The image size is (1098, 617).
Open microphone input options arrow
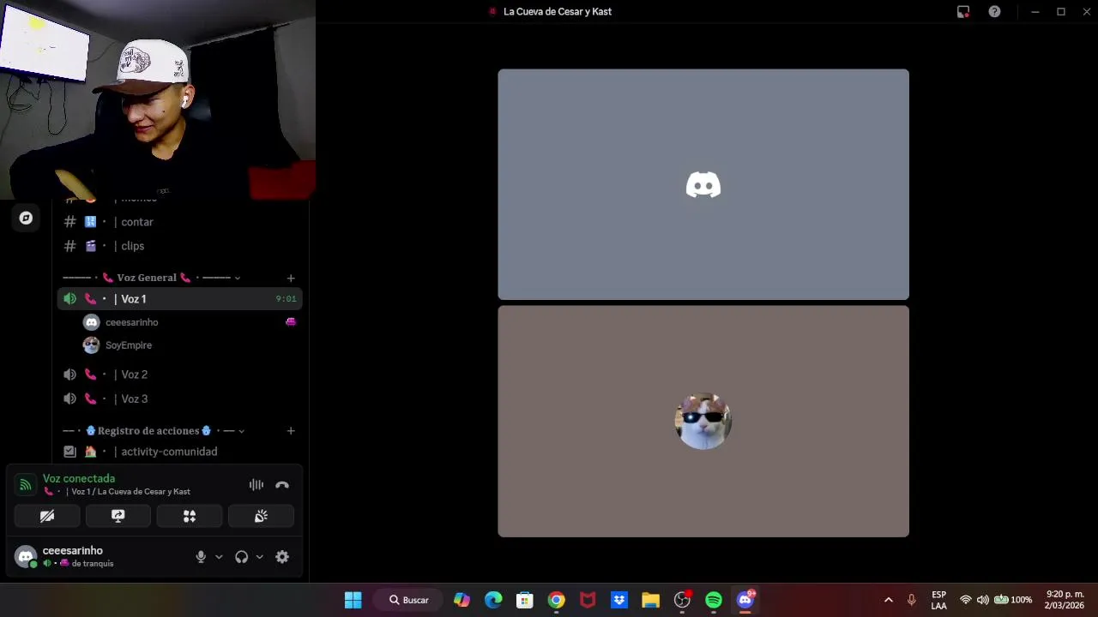(x=219, y=557)
